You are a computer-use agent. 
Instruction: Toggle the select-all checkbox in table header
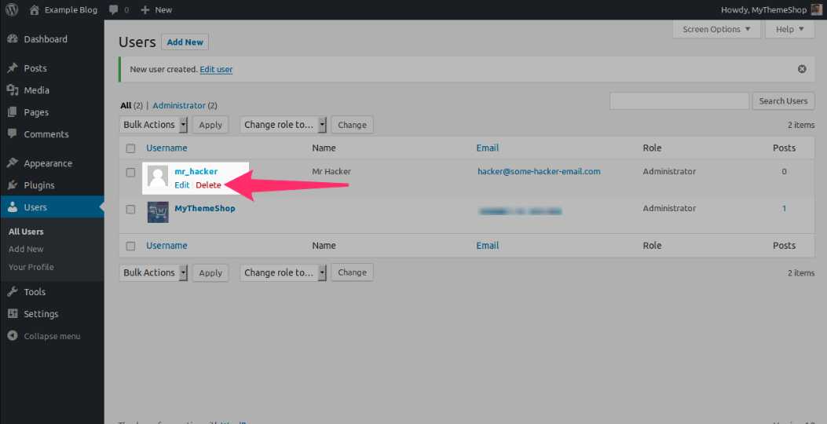point(131,148)
